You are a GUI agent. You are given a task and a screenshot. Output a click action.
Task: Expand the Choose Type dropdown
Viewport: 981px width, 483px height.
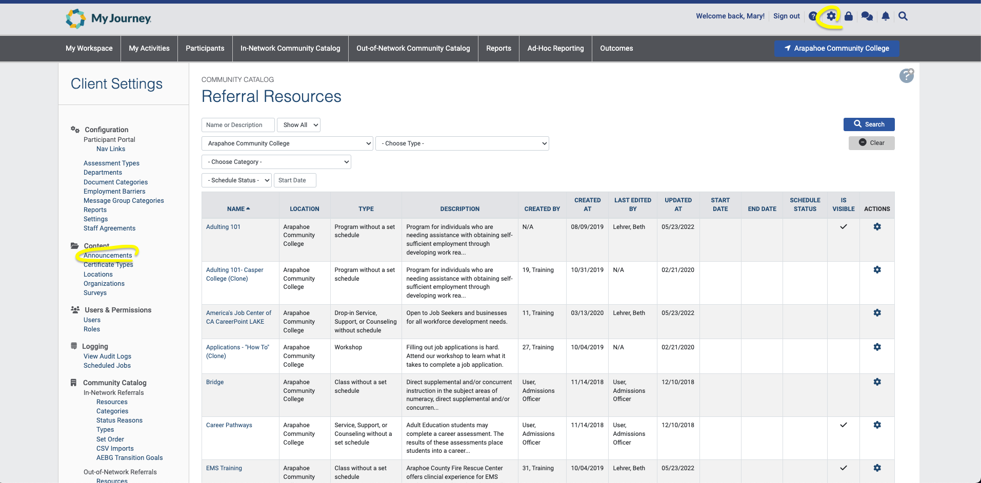[462, 143]
